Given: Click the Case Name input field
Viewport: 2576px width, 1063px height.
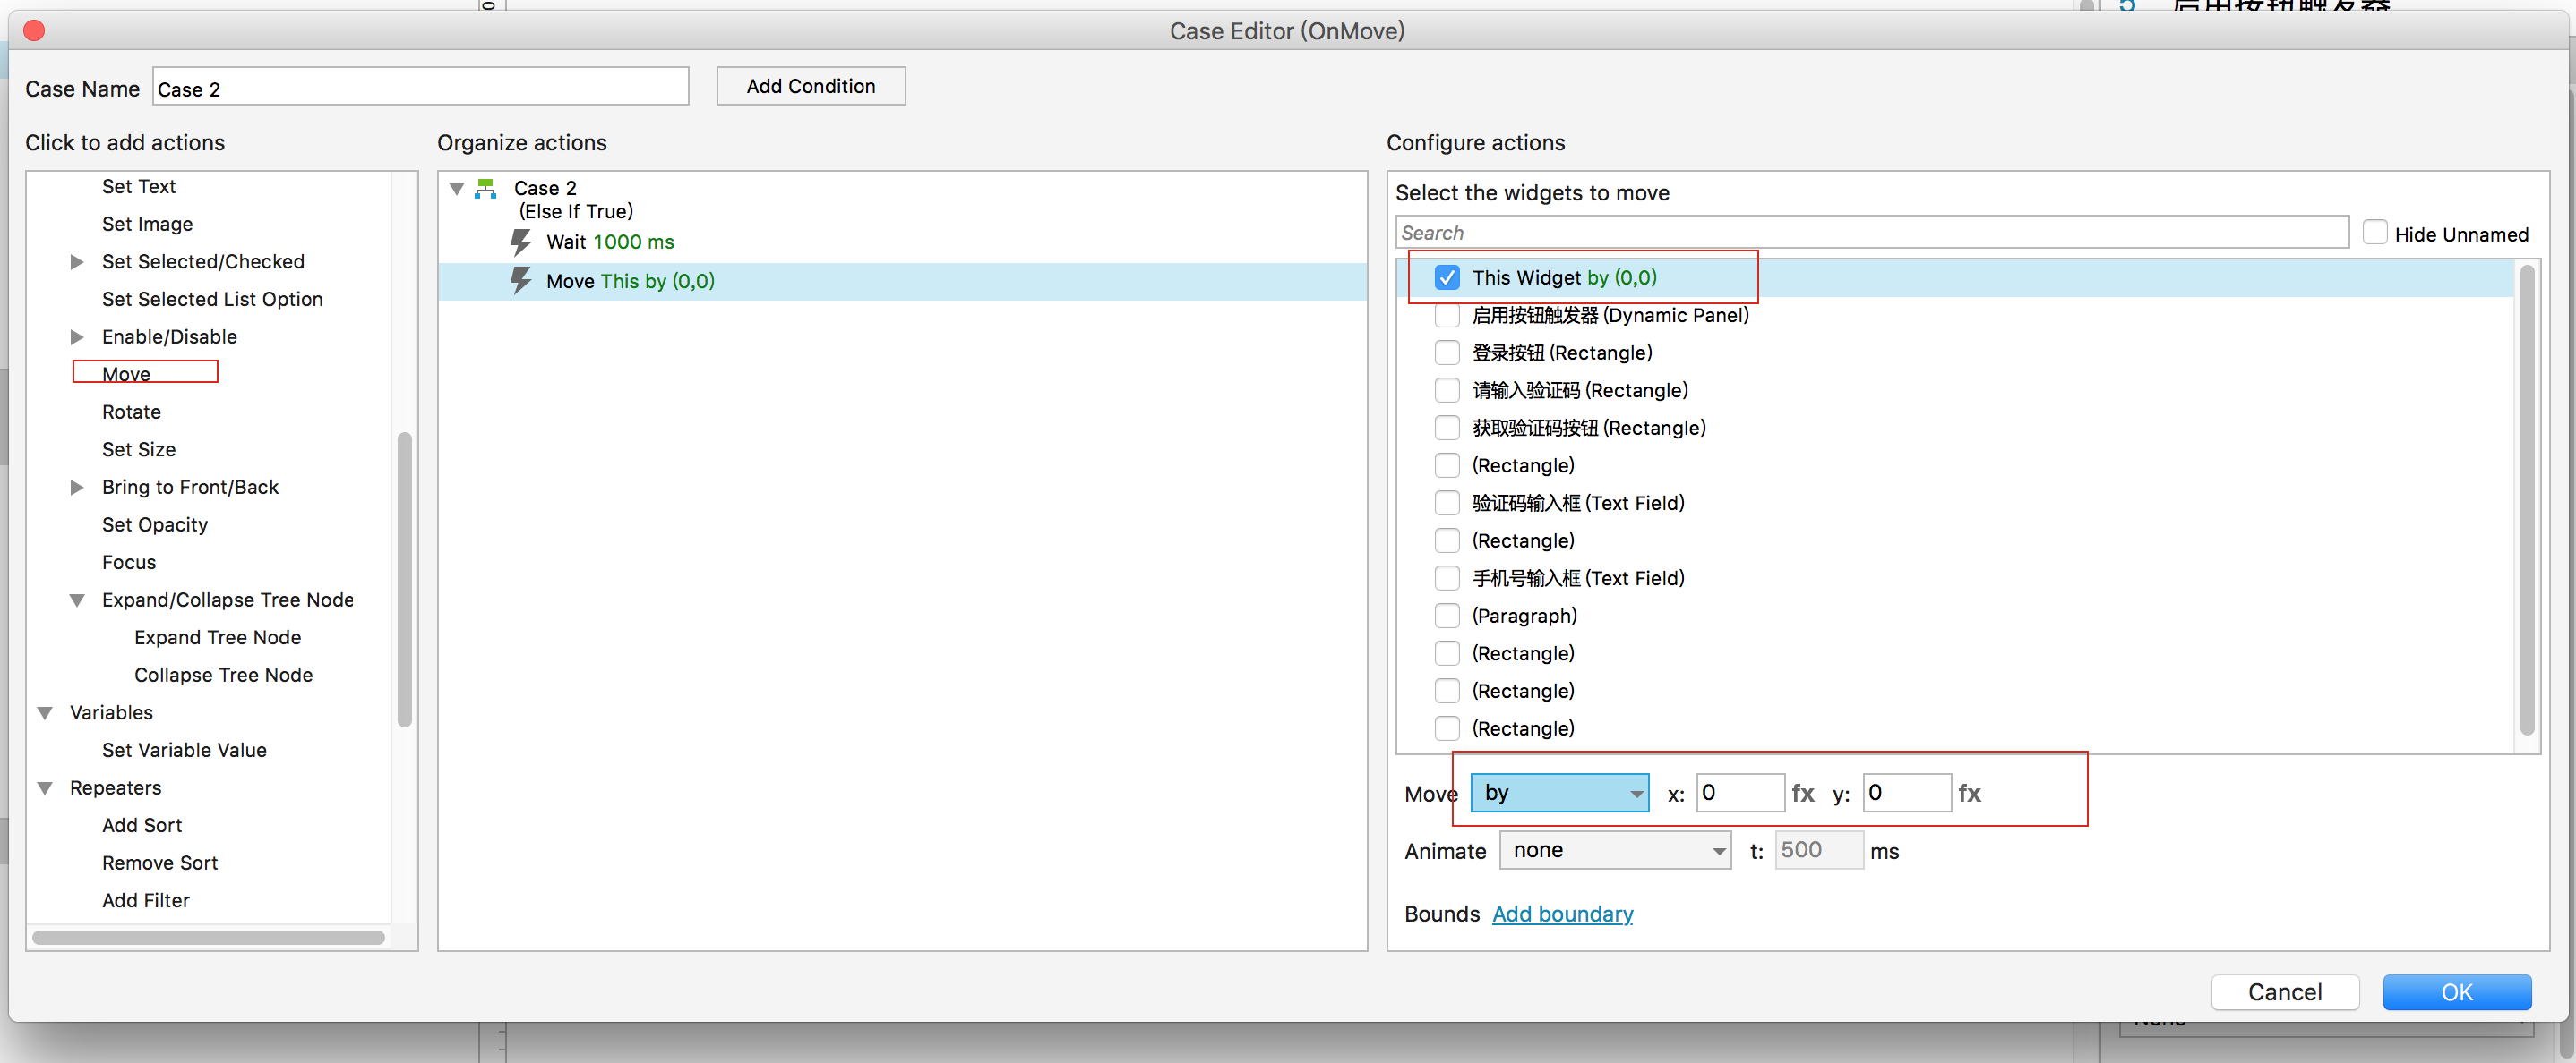Looking at the screenshot, I should 420,87.
